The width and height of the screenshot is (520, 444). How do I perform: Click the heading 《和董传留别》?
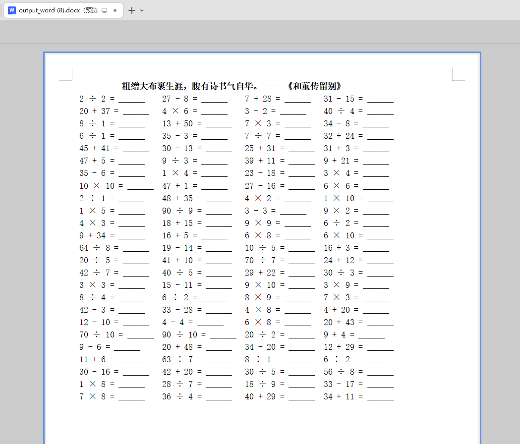(x=314, y=86)
